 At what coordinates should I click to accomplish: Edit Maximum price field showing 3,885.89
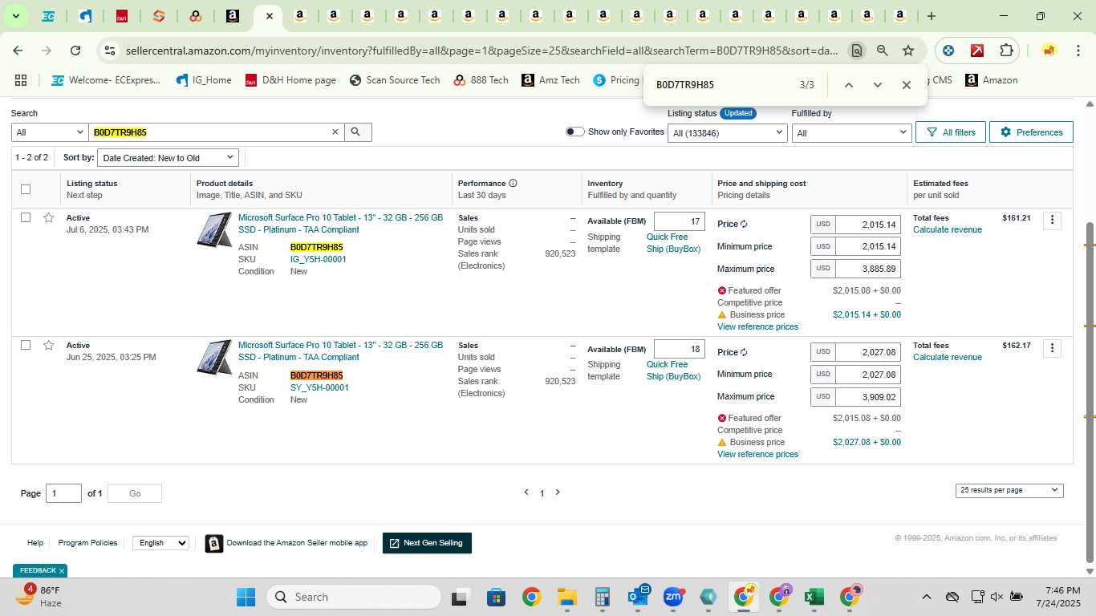(x=867, y=269)
